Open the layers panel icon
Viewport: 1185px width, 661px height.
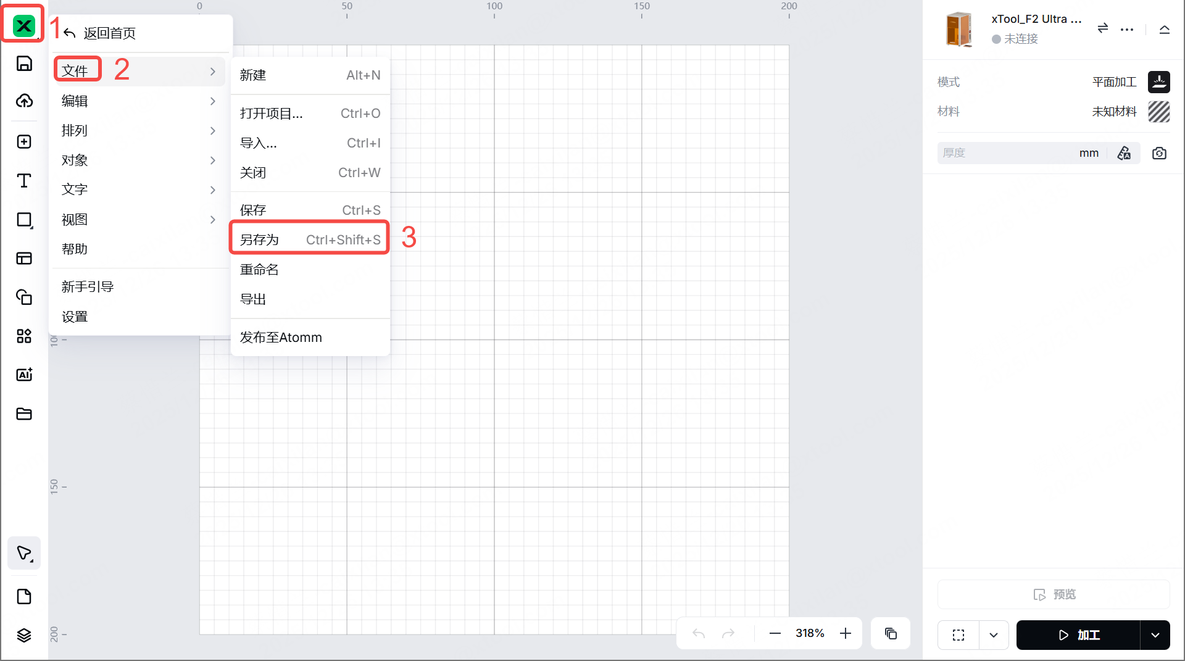click(x=23, y=635)
